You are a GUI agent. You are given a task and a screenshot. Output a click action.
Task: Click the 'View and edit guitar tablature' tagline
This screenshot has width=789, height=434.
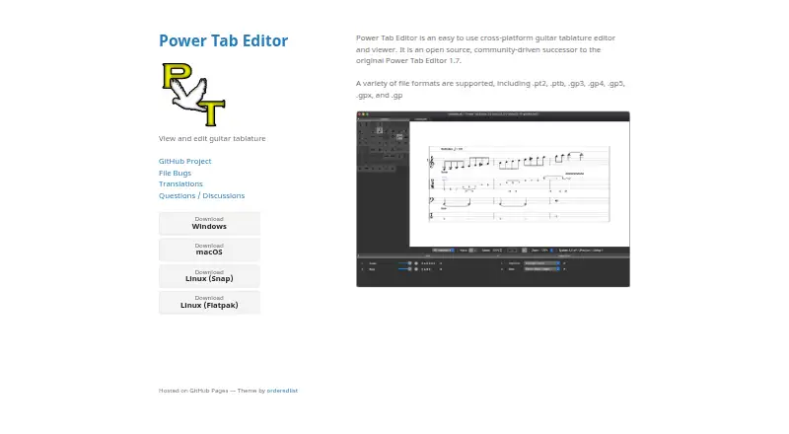click(x=212, y=138)
